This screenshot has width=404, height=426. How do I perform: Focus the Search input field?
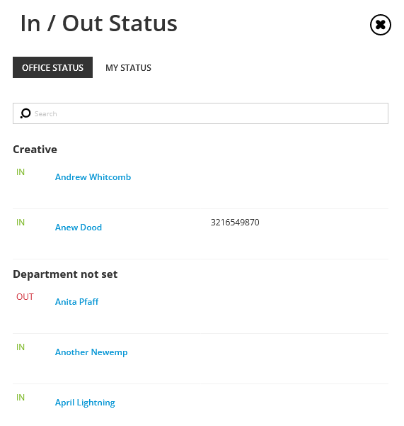pos(200,113)
